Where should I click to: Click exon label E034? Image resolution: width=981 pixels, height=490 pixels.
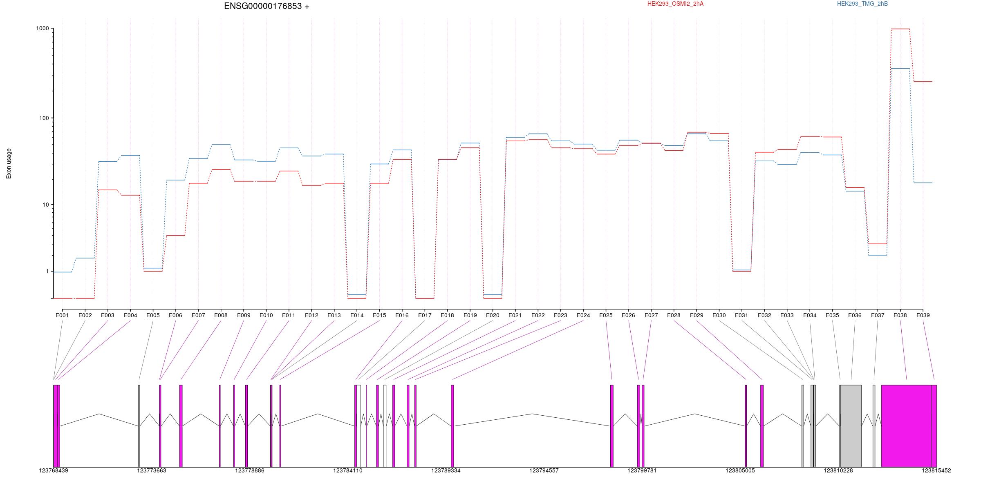tap(810, 315)
